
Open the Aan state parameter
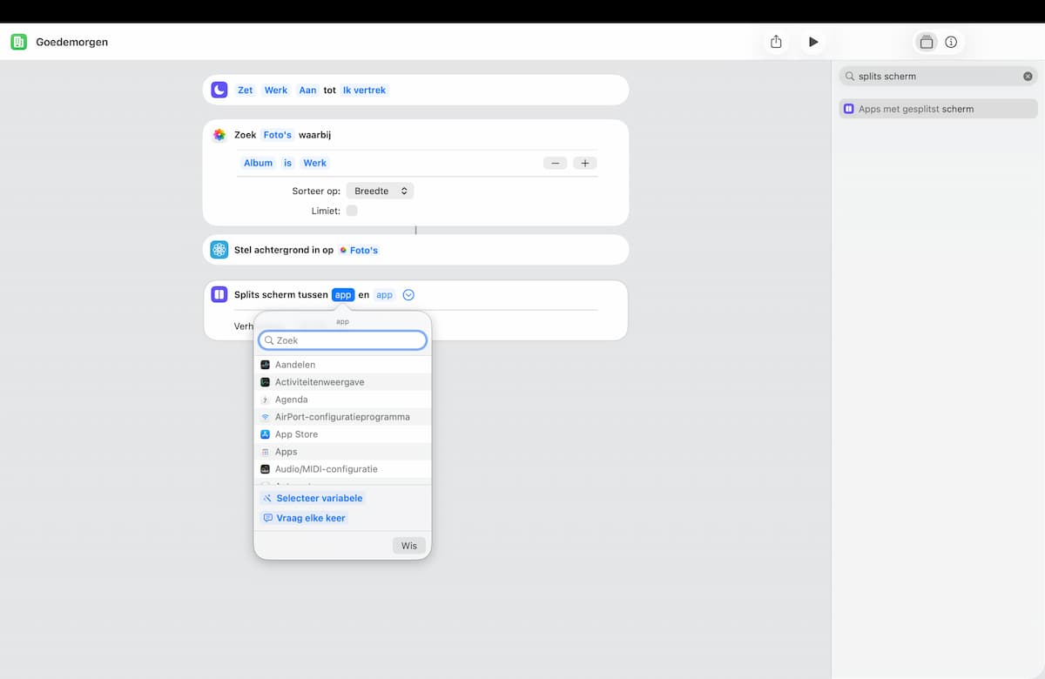click(x=307, y=90)
